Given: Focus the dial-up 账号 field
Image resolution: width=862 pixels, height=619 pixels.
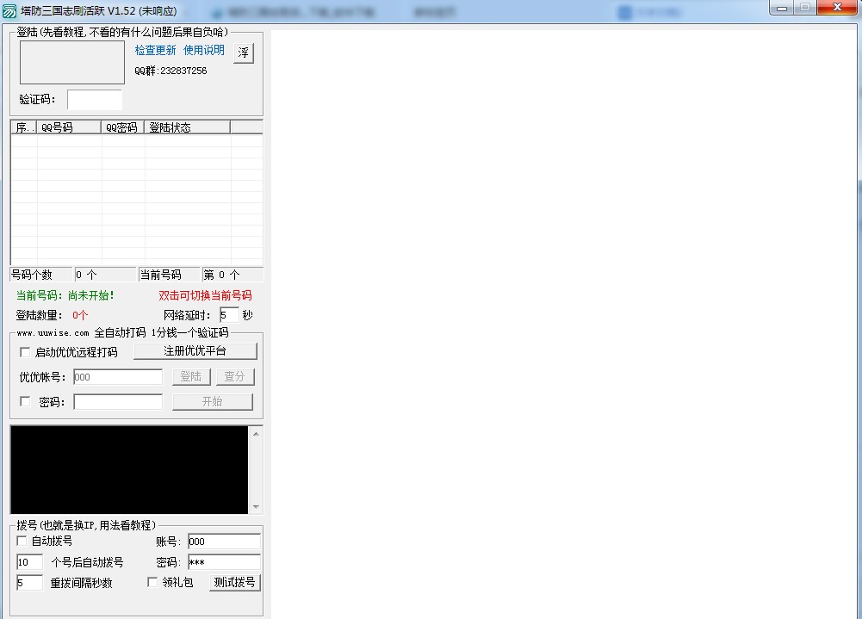Looking at the screenshot, I should click(224, 542).
